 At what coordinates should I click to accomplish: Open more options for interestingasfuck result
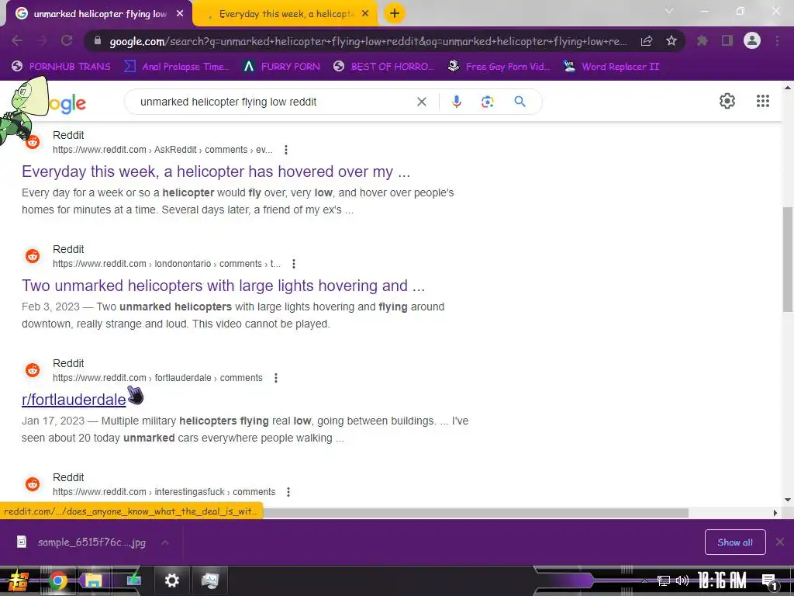click(288, 491)
